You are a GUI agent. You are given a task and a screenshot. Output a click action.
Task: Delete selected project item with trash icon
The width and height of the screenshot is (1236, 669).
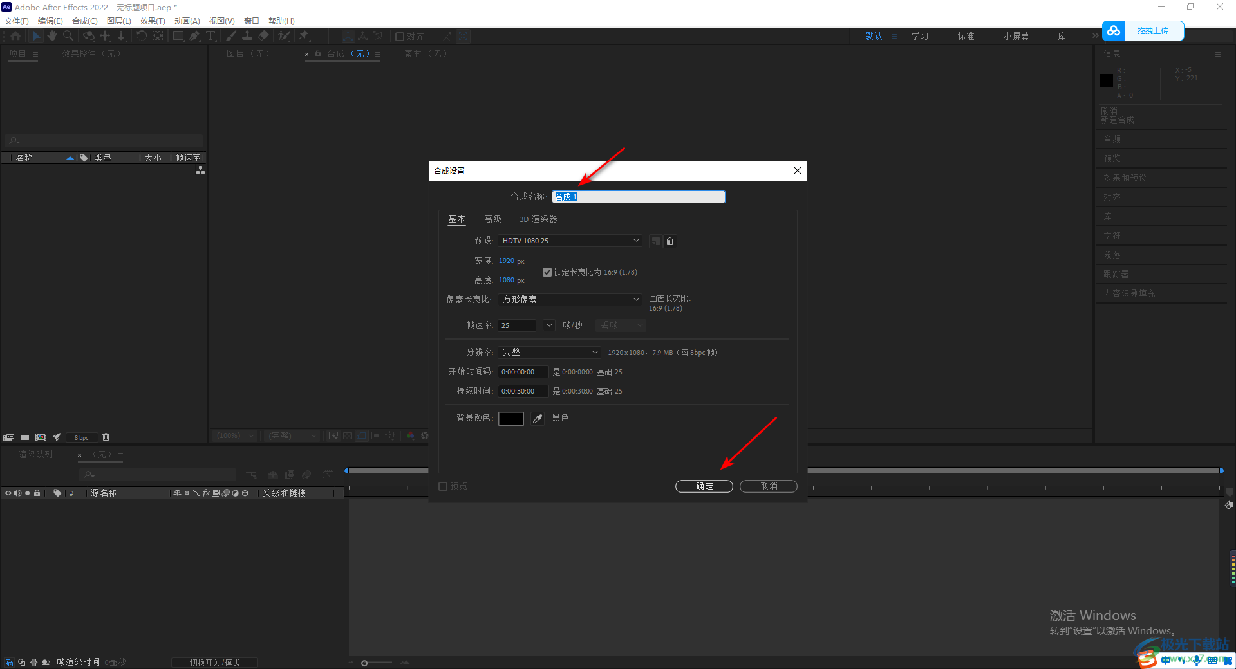pos(106,437)
